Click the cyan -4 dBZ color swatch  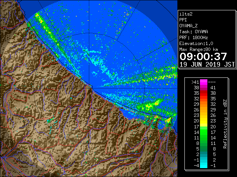[x=204, y=165]
